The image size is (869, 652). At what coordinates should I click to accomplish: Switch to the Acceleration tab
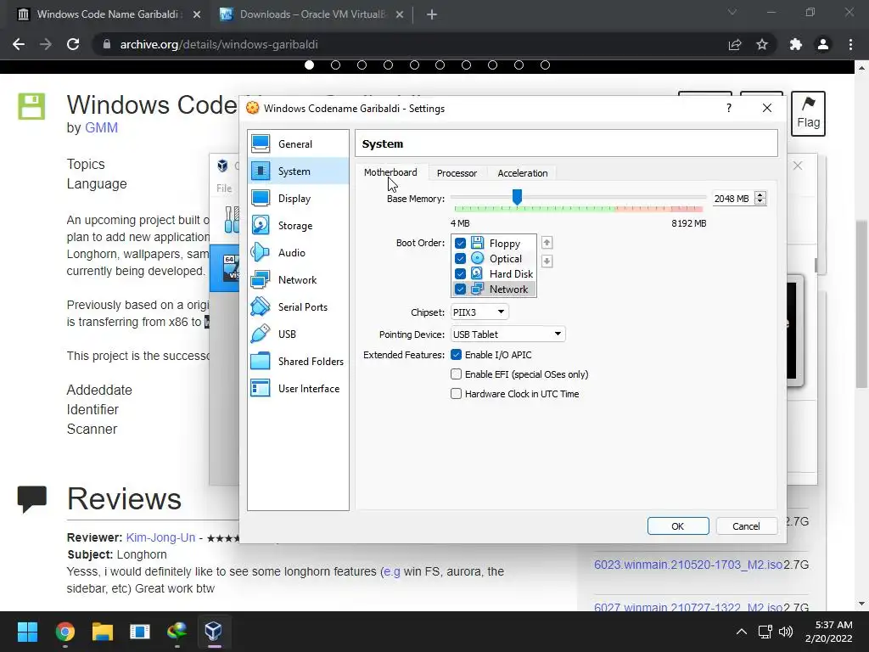point(523,173)
